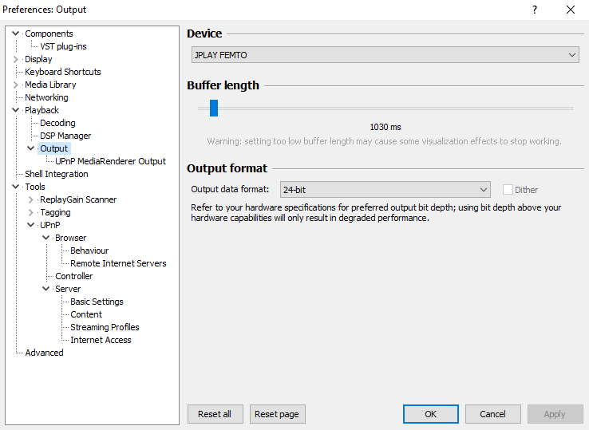Collapse the Playback tree node
Viewport: 589px width, 430px height.
15,110
